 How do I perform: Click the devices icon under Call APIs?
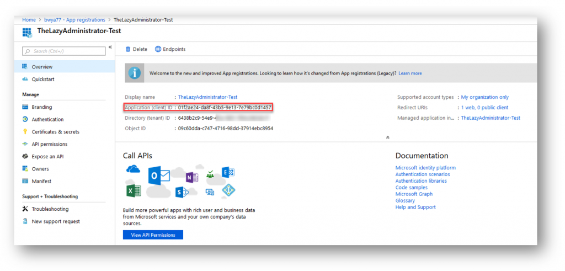point(210,192)
